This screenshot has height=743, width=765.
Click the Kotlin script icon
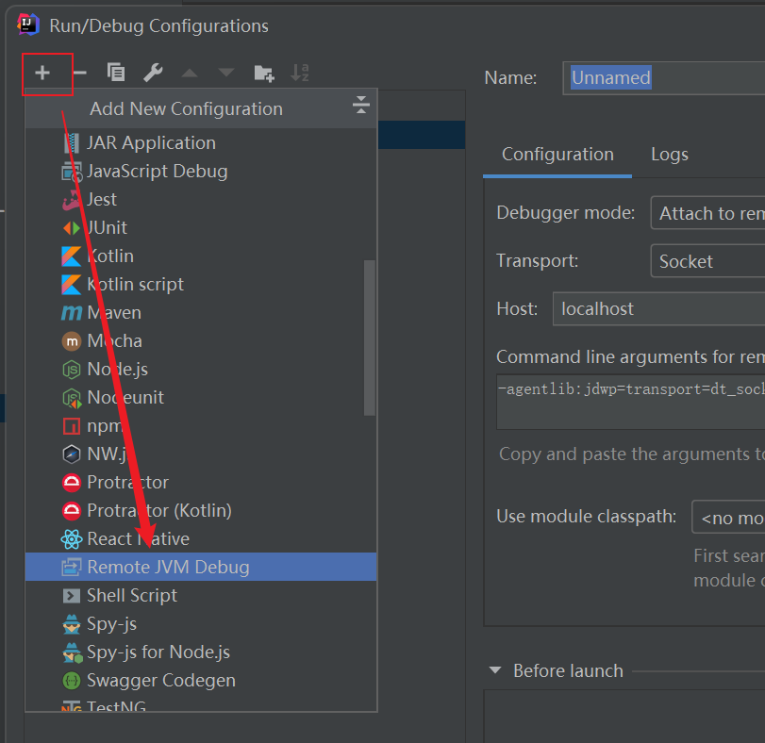coord(72,285)
